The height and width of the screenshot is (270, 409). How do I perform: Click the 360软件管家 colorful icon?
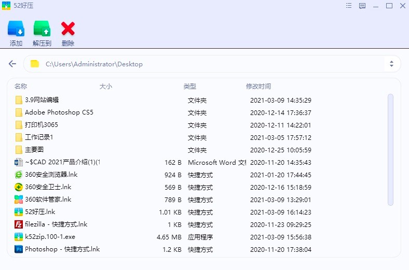click(19, 200)
